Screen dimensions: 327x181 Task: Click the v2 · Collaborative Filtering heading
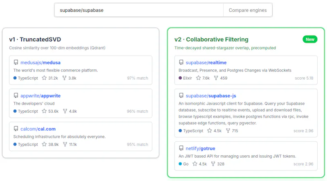tap(211, 39)
